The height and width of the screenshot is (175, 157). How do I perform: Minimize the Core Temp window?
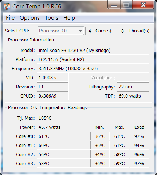pyautogui.click(x=114, y=5)
